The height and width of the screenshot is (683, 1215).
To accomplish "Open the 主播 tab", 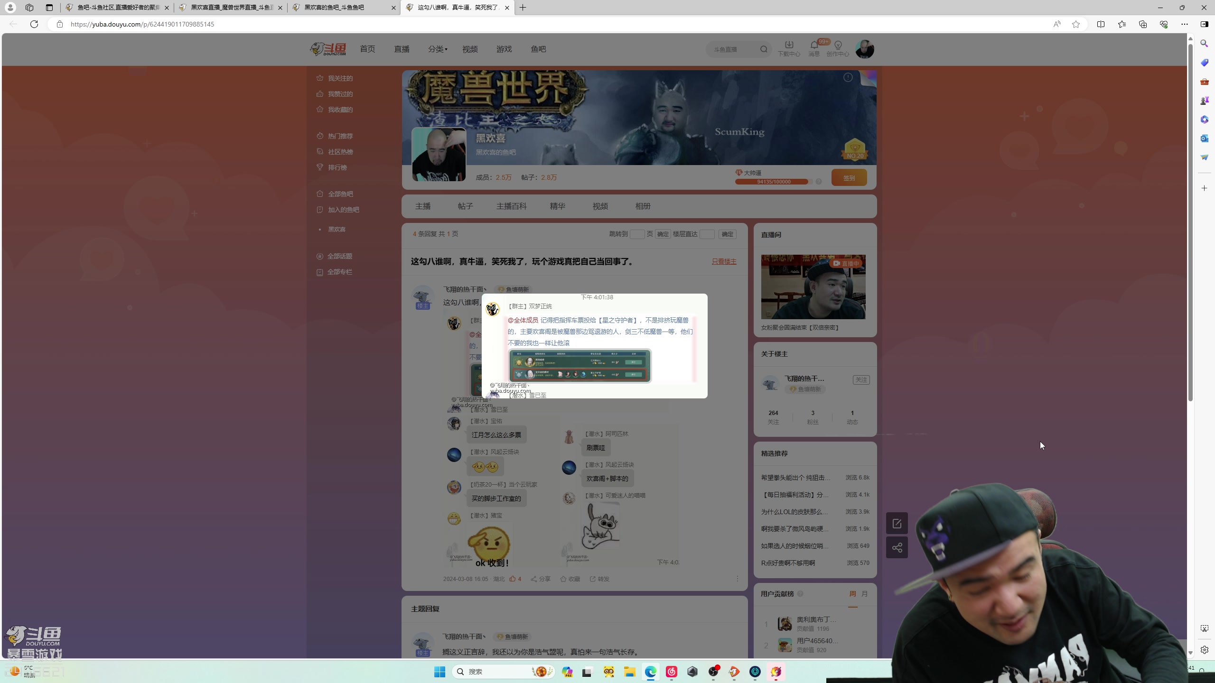I will 422,206.
